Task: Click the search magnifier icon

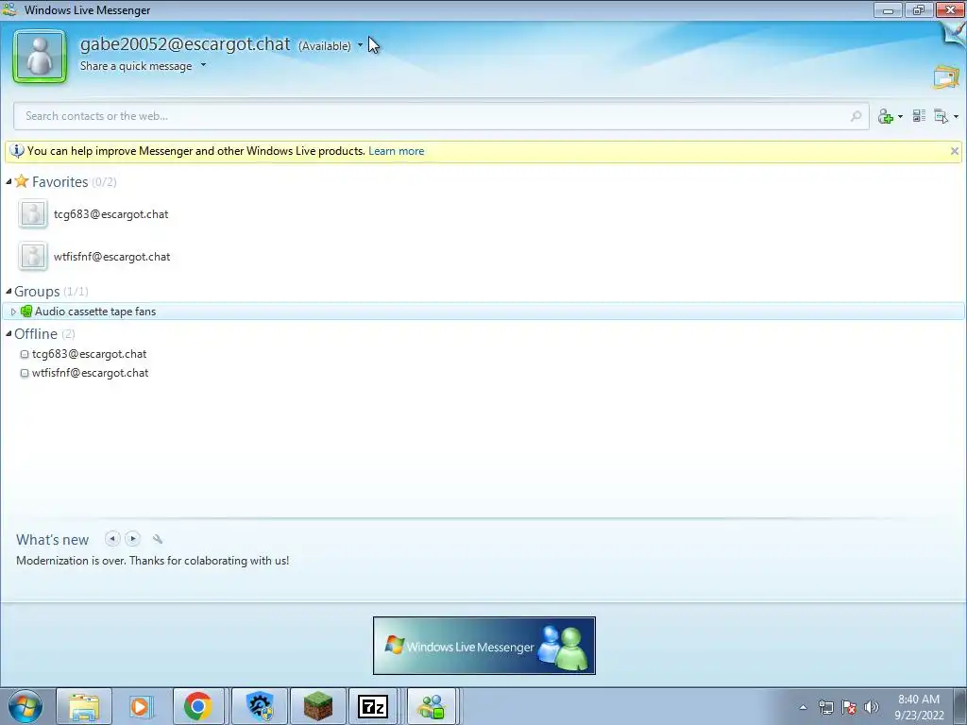Action: pyautogui.click(x=856, y=116)
